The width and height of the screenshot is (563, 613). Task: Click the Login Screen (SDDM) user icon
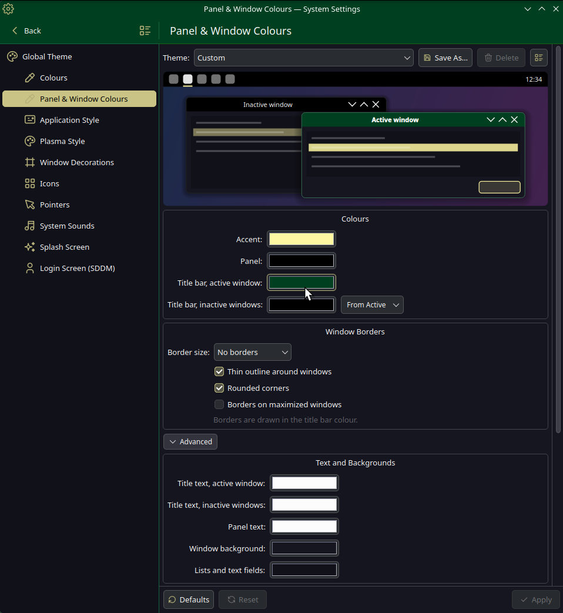pos(30,268)
